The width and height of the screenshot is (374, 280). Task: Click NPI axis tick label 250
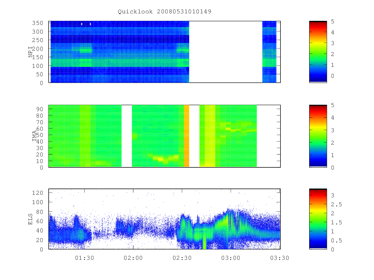38,40
